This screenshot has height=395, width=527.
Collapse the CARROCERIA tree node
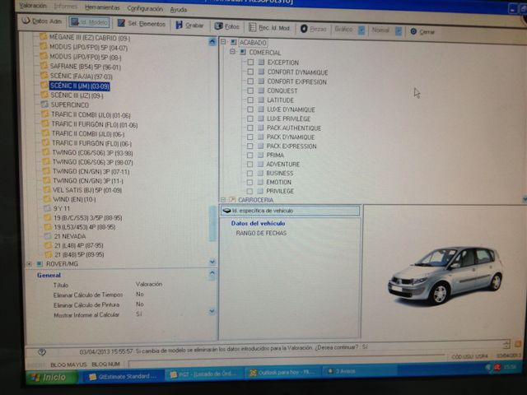[x=222, y=199]
